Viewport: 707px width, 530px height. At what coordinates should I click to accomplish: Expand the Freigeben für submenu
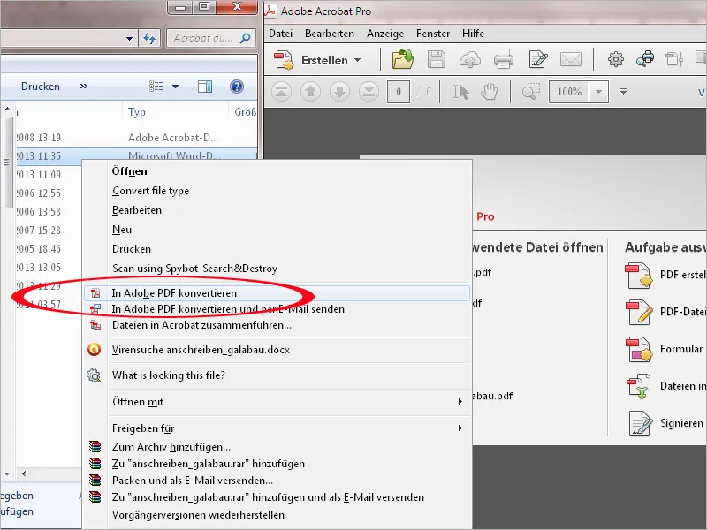(x=277, y=428)
